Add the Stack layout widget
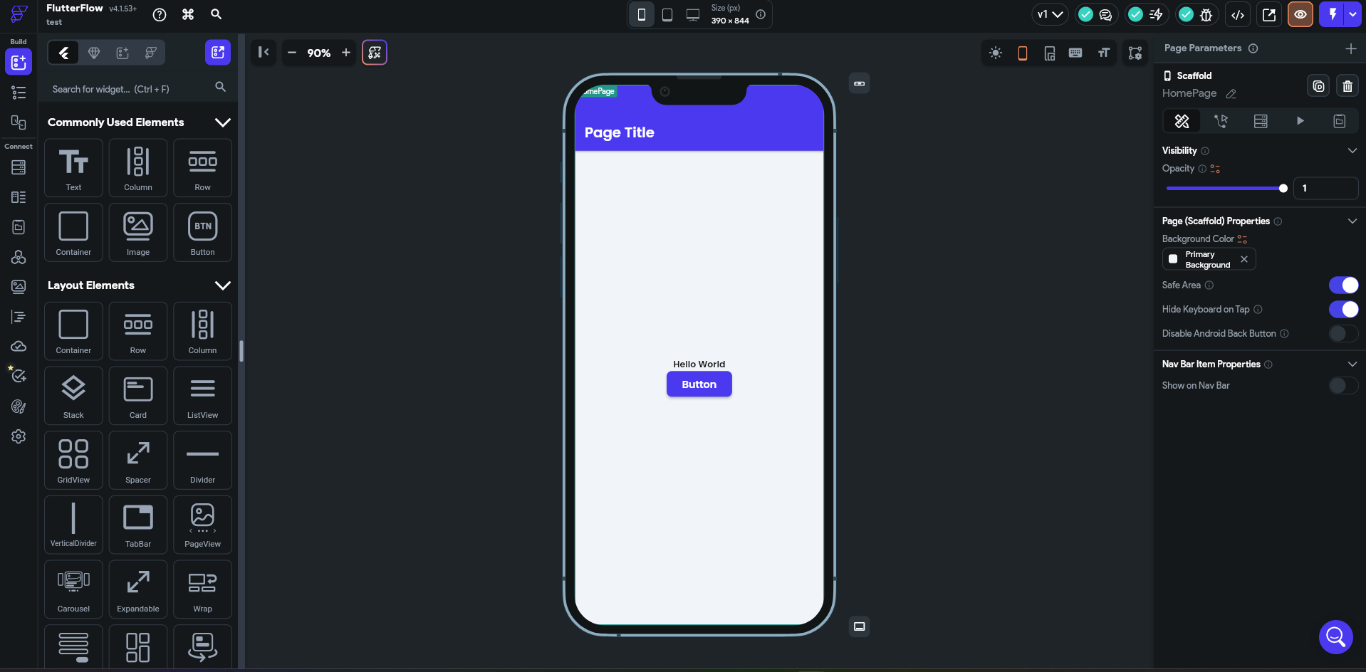Viewport: 1366px width, 672px height. pos(73,395)
